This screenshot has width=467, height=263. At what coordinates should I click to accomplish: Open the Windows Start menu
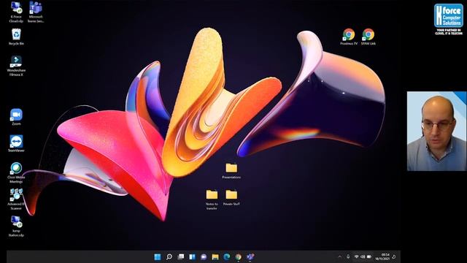click(158, 256)
